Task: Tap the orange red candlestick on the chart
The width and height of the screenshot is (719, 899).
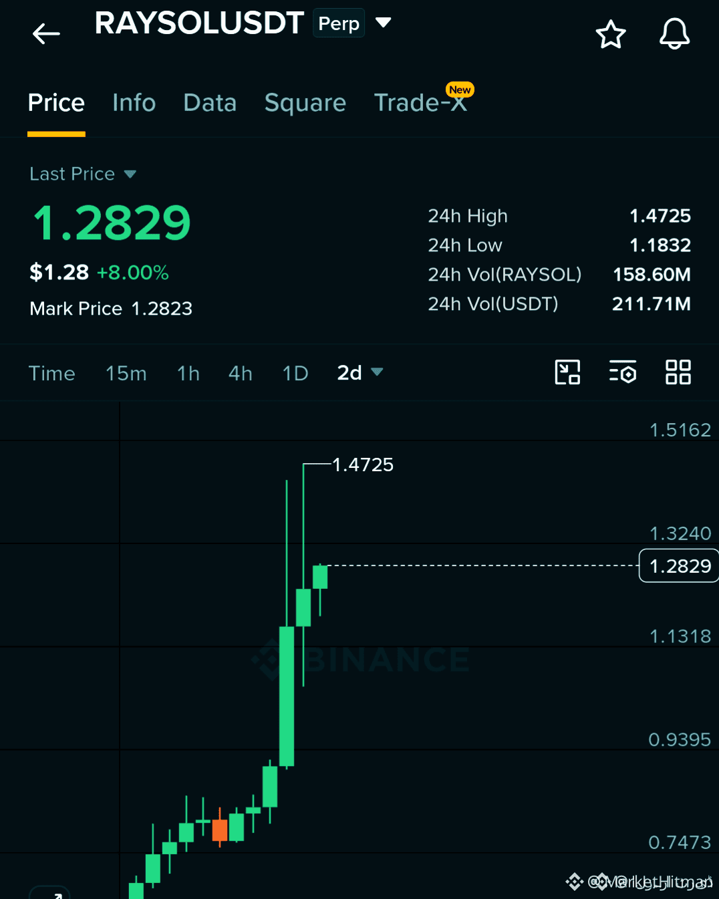Action: tap(220, 829)
